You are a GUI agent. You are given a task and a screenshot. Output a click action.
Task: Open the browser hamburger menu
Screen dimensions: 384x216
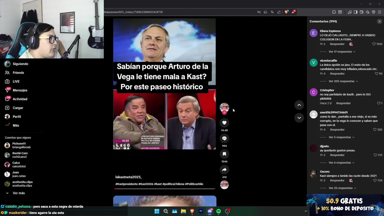tap(379, 12)
